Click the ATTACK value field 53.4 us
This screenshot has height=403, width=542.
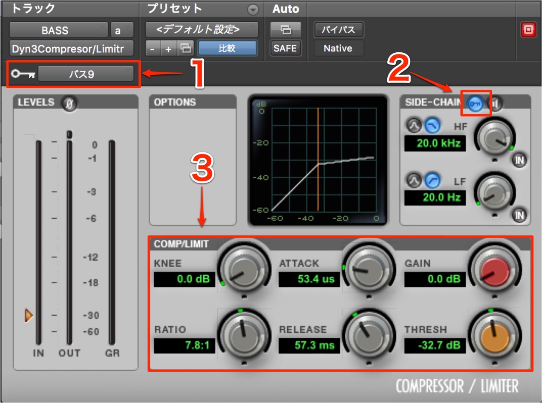tap(309, 279)
